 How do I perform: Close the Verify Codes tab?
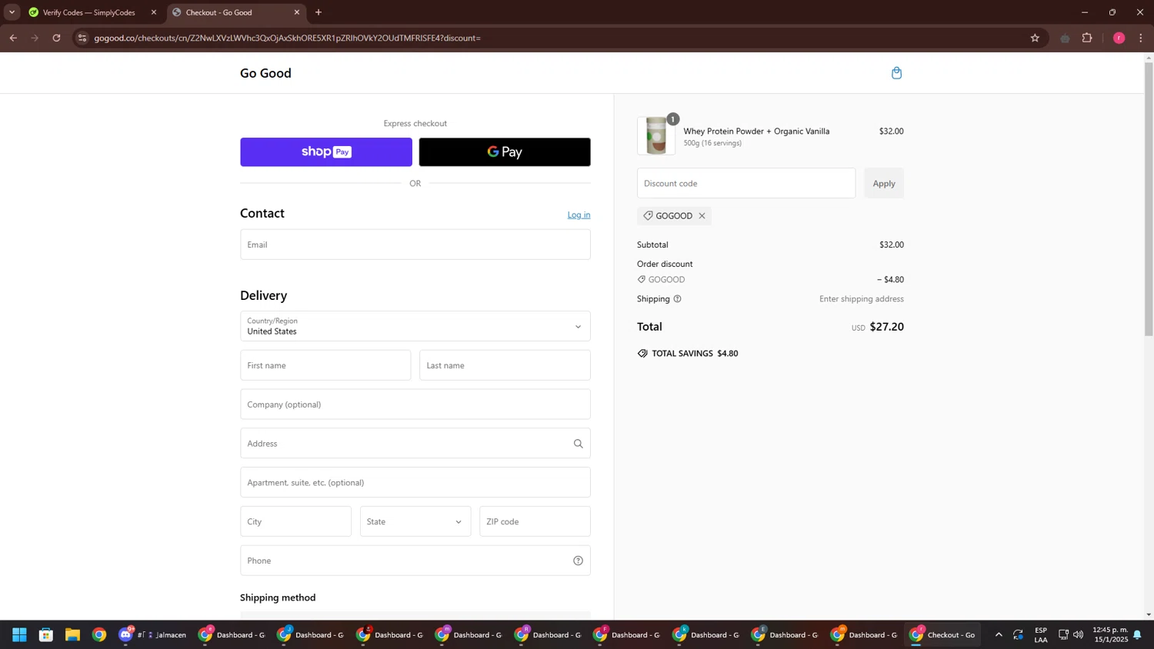[153, 12]
